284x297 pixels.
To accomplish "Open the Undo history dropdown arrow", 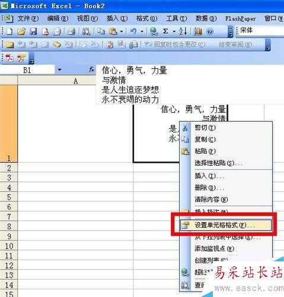I will pyautogui.click(x=142, y=31).
